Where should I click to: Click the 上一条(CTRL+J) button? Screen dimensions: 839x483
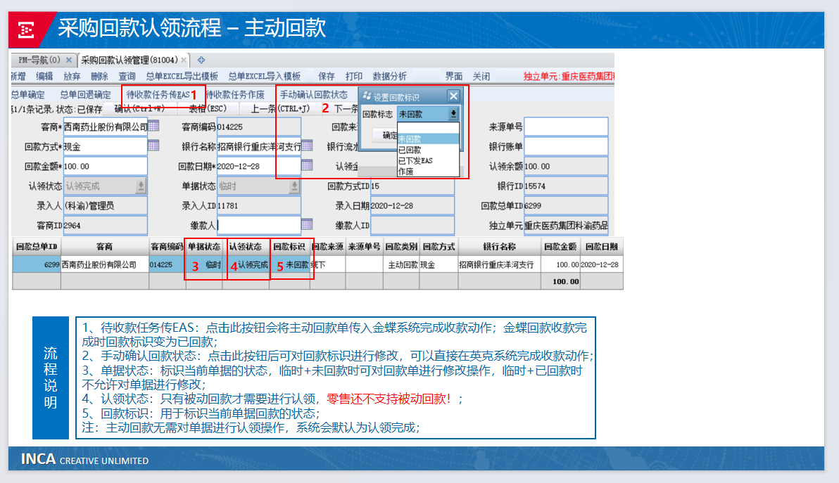pos(280,108)
